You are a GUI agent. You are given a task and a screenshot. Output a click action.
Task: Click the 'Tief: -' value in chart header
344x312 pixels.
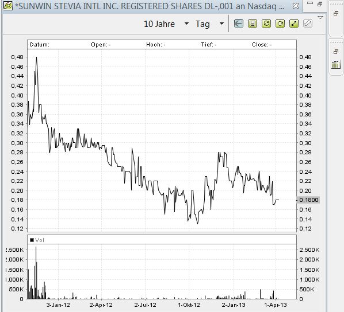click(x=209, y=45)
